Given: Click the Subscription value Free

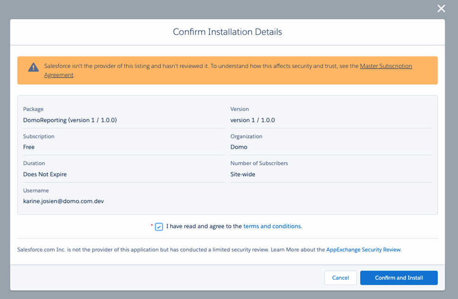Looking at the screenshot, I should 28,147.
